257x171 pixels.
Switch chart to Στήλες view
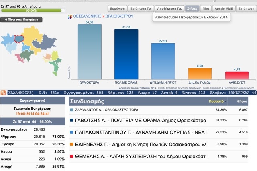192,9
